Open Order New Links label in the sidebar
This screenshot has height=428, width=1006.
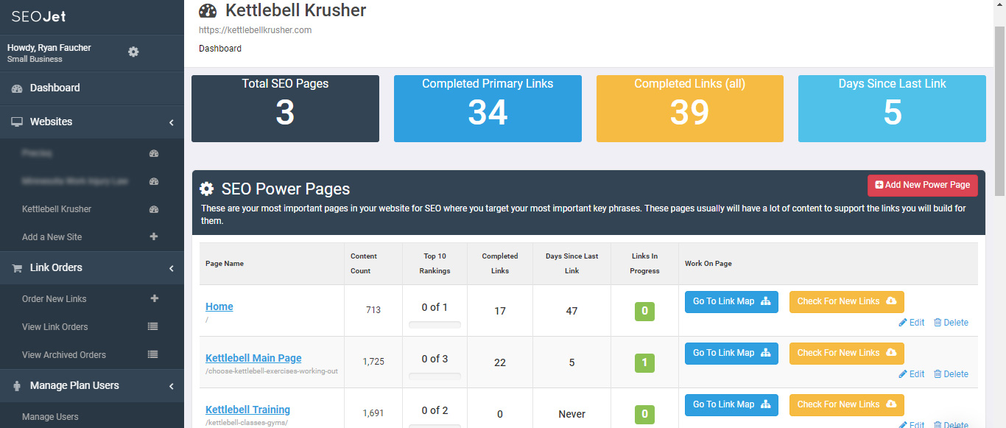coord(54,299)
